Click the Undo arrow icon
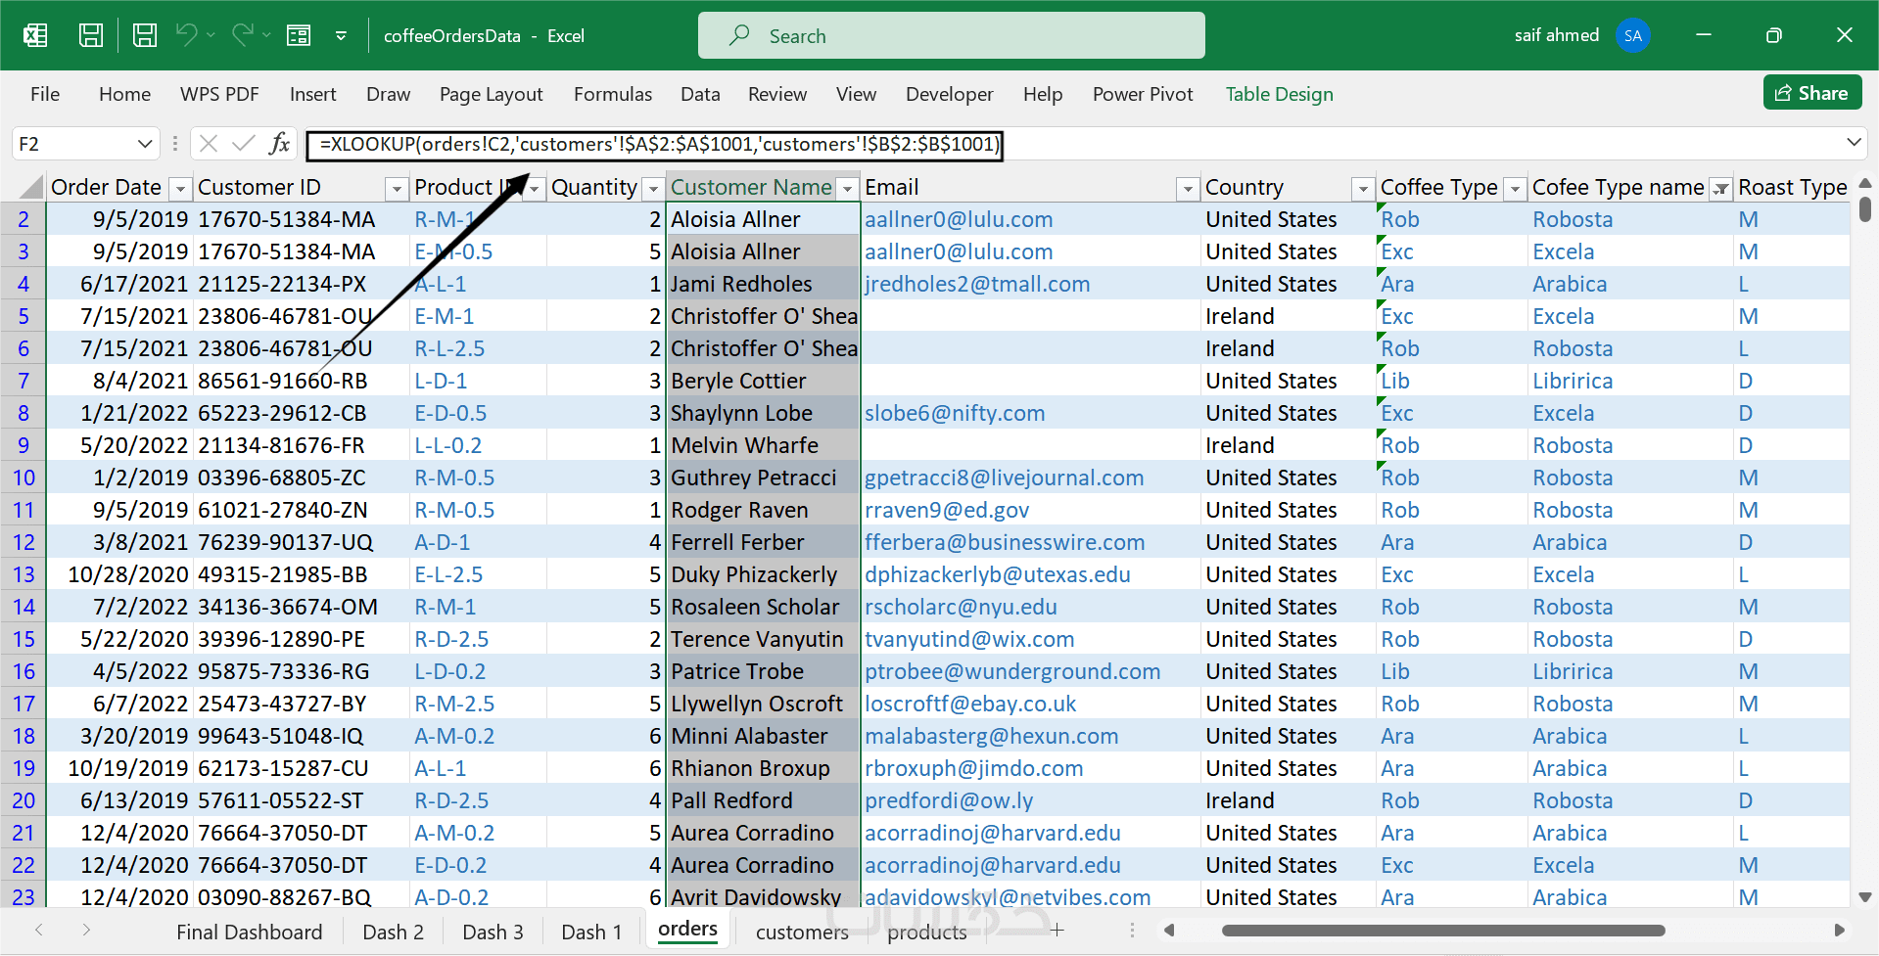Screen dimensions: 1879x956 186,35
